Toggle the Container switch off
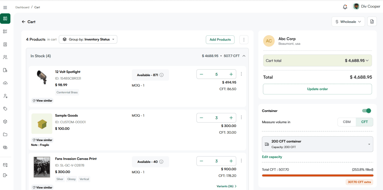 tap(367, 111)
